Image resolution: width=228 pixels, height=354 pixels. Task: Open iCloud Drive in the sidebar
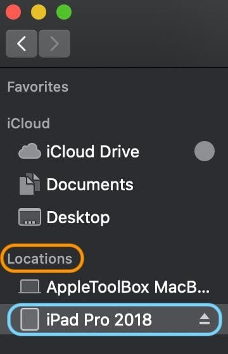[x=92, y=151]
